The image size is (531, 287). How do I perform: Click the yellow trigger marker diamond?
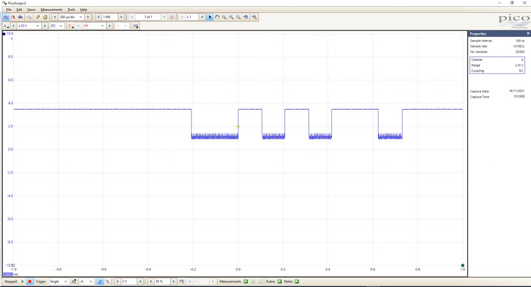click(x=238, y=127)
